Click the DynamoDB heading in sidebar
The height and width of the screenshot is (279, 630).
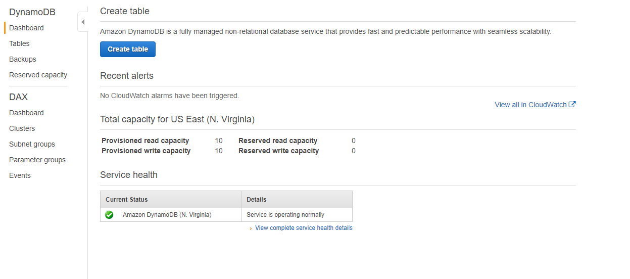[32, 12]
